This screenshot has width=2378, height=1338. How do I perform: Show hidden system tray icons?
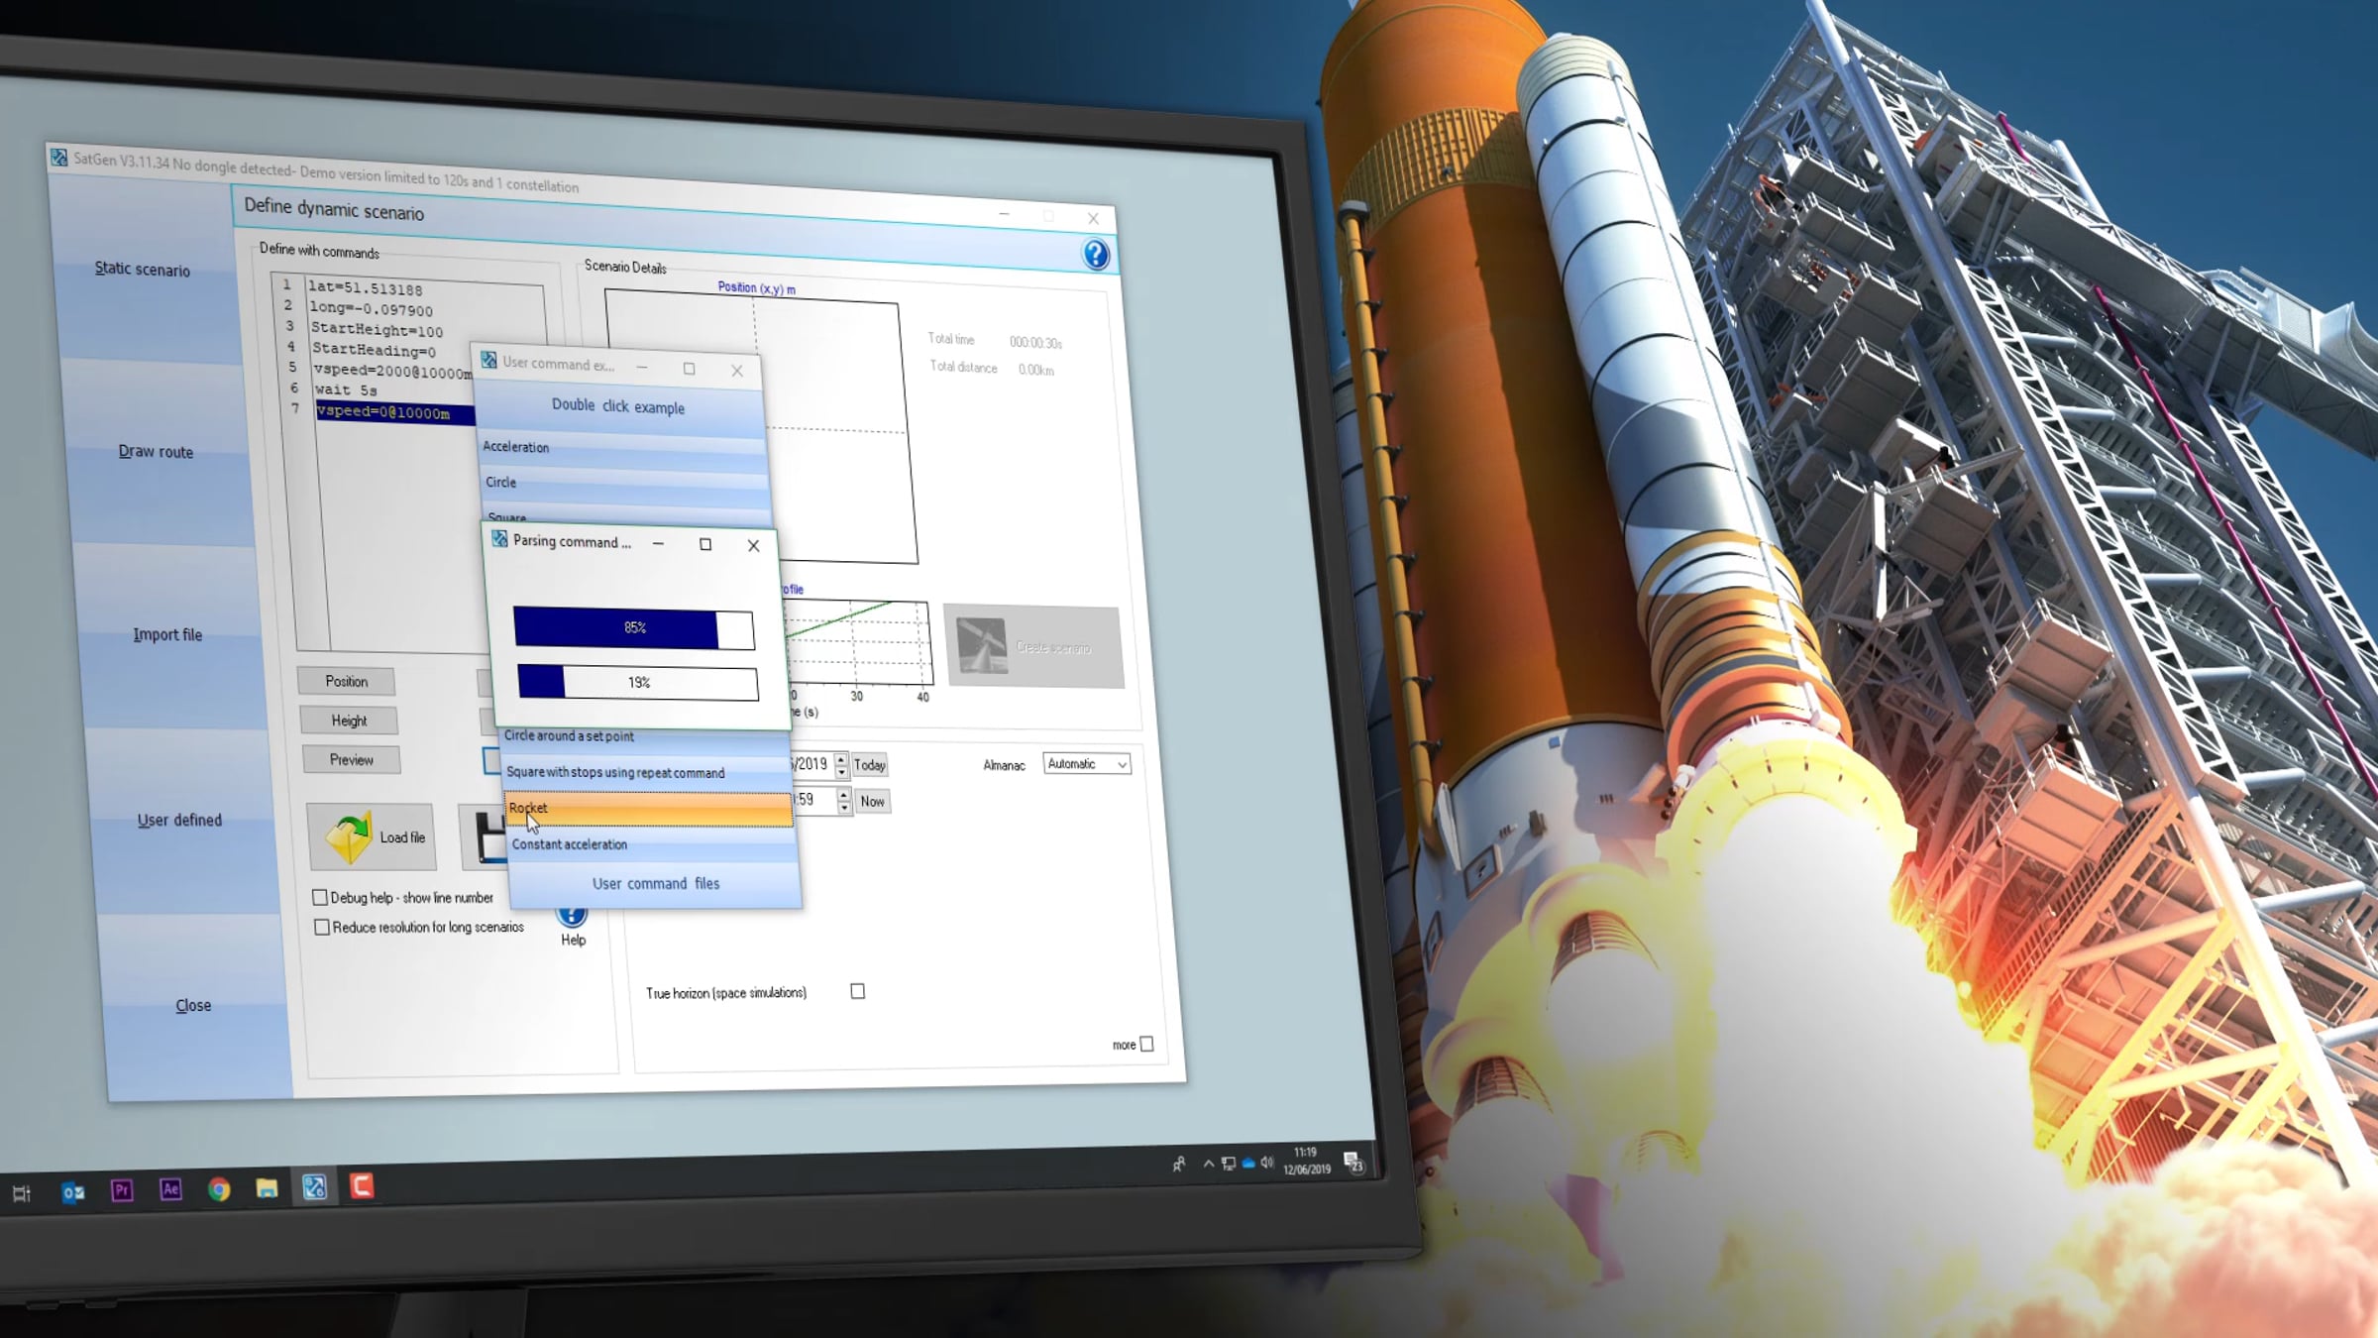click(1209, 1165)
